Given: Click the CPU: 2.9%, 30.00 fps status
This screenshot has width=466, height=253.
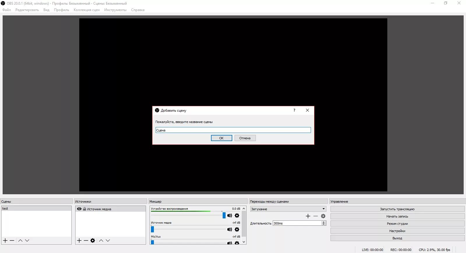Looking at the screenshot, I should [x=435, y=250].
